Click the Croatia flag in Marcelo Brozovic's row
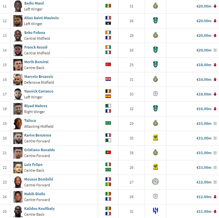This screenshot has height=218, width=219. 108,79
